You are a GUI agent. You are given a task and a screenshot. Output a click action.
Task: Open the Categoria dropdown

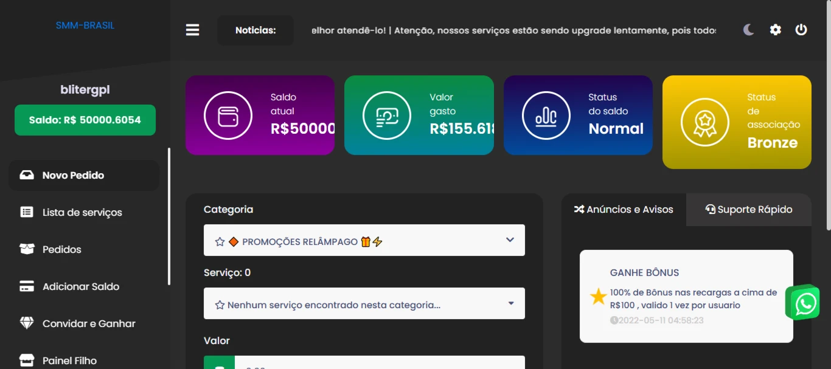point(364,240)
